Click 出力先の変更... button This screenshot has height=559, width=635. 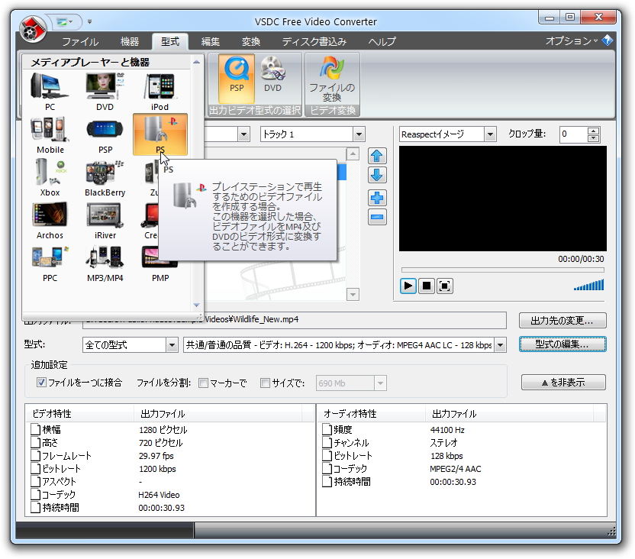pos(562,321)
